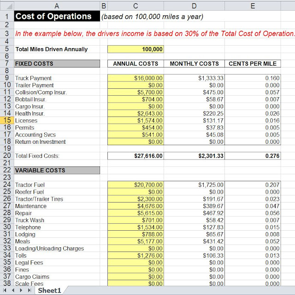Click Total Fixed Costs annual value $27,616.00
The height and width of the screenshot is (295, 295).
pyautogui.click(x=136, y=156)
